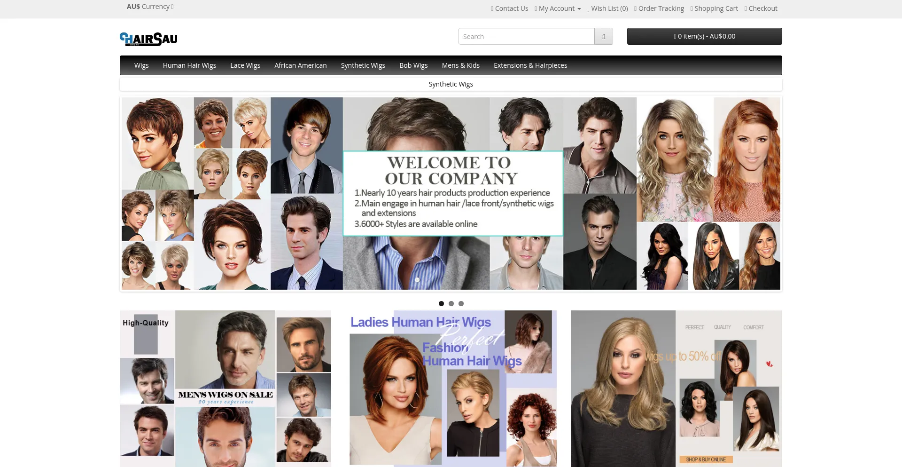Select the third carousel dot
Viewport: 902px width, 467px height.
tap(461, 304)
